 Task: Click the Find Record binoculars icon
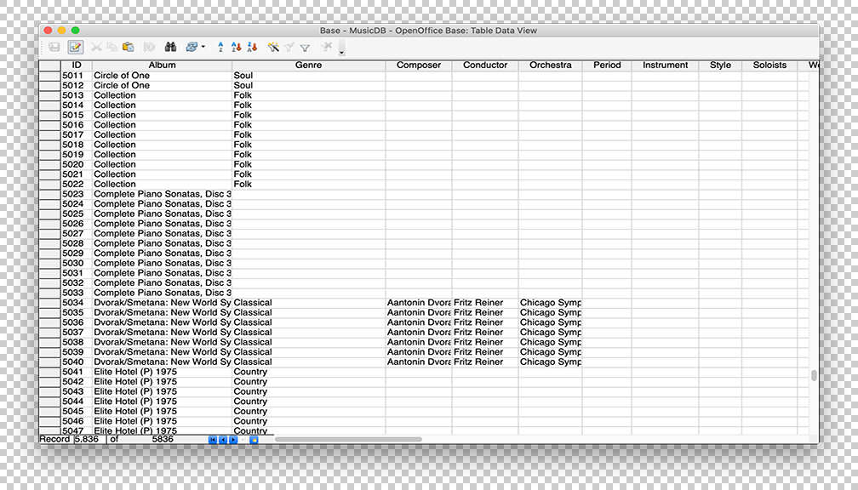coord(170,48)
